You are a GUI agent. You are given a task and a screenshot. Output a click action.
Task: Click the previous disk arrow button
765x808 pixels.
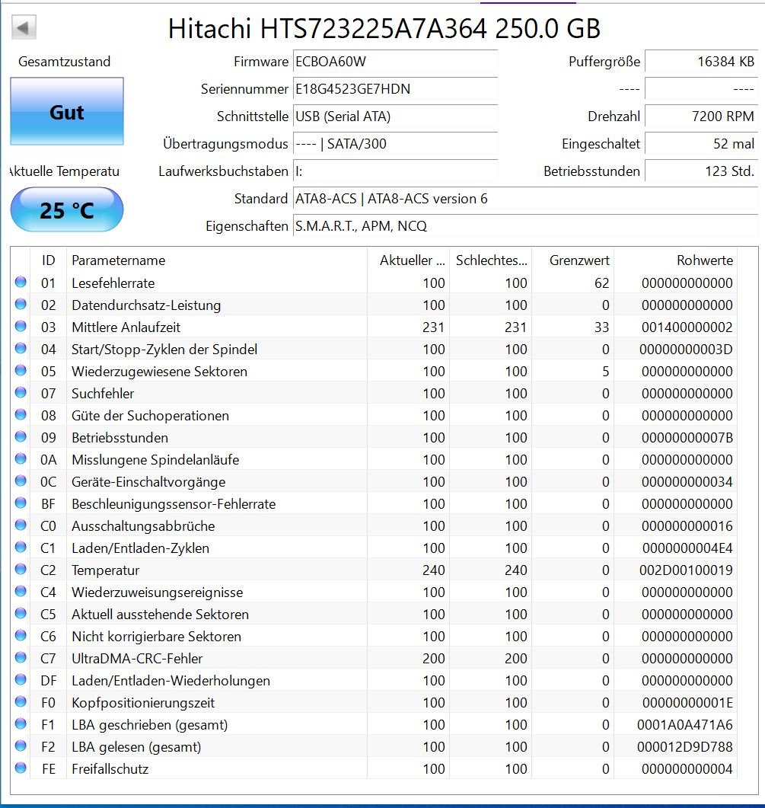coord(24,29)
